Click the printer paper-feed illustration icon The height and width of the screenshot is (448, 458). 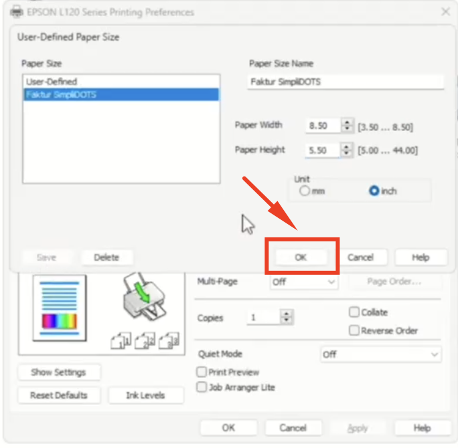click(143, 297)
